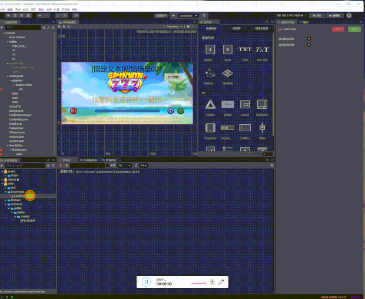This screenshot has width=365, height=299.
Task: Click the play preview button in toolbar
Action: [x=174, y=15]
